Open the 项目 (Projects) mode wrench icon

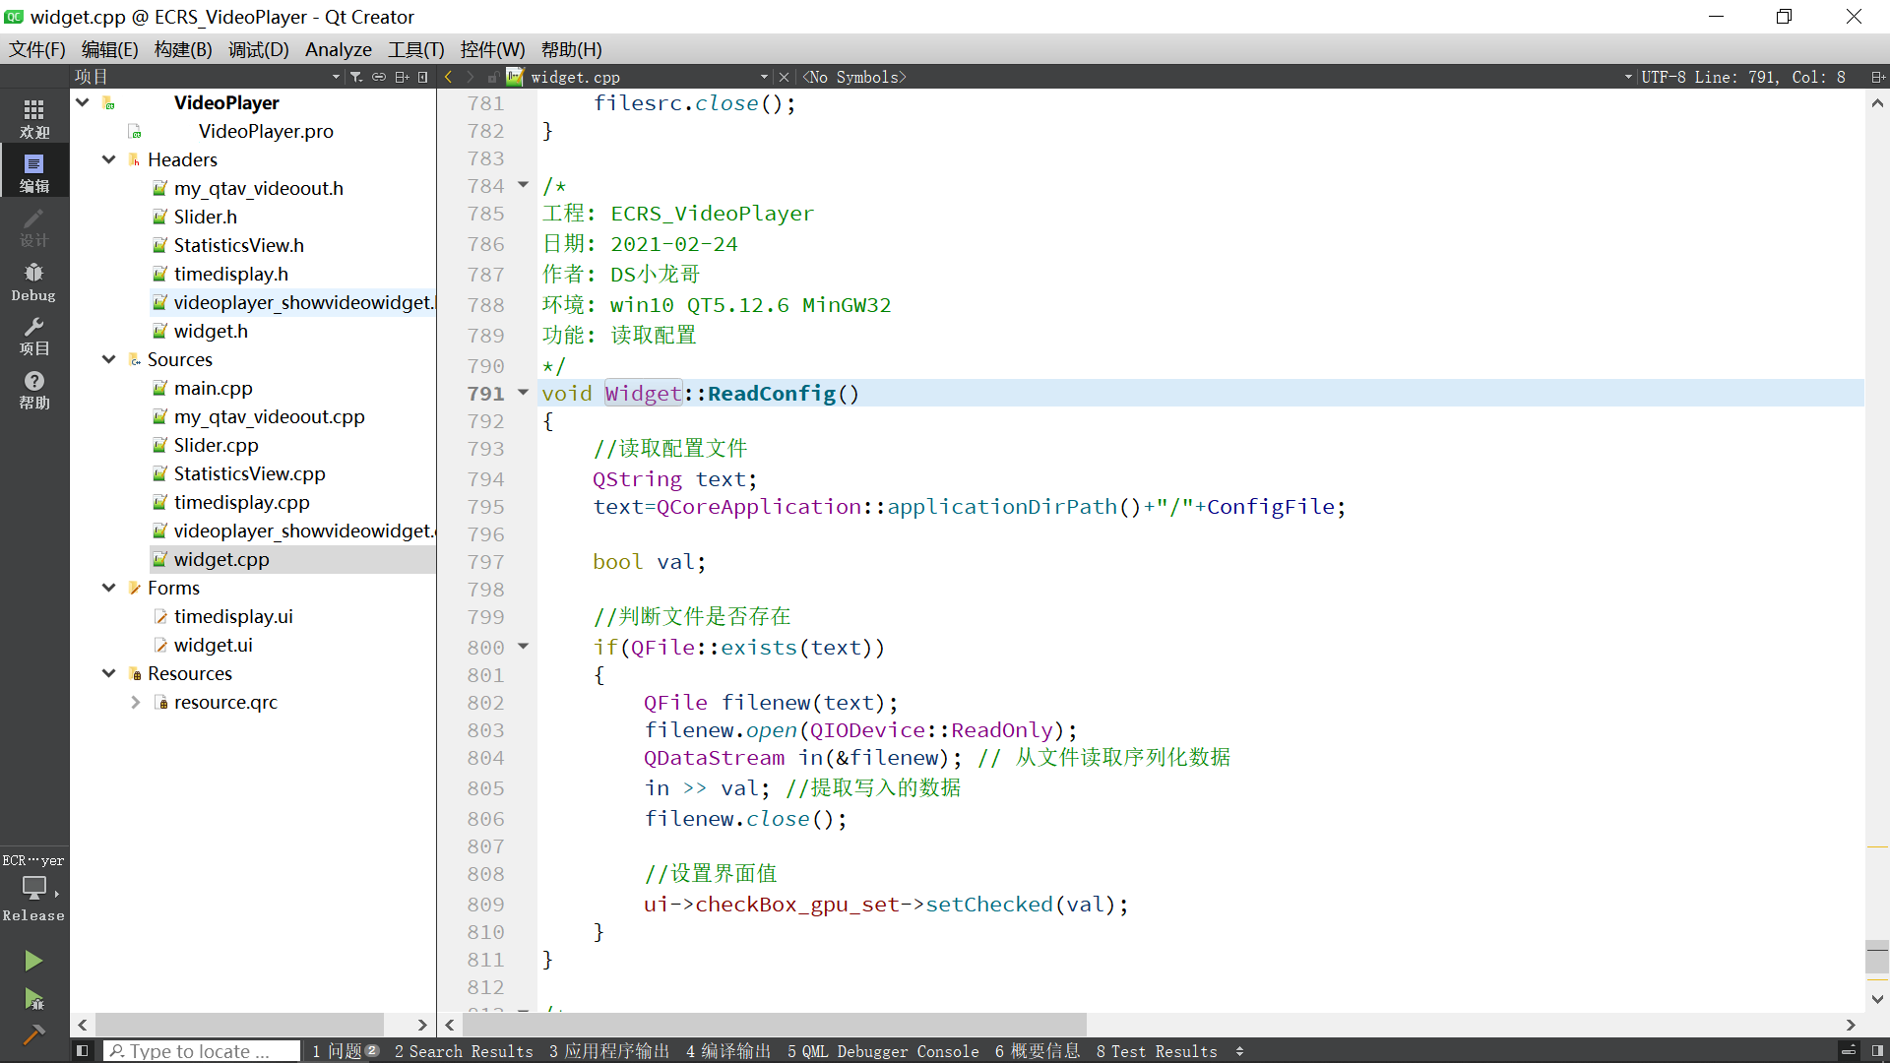(x=33, y=336)
